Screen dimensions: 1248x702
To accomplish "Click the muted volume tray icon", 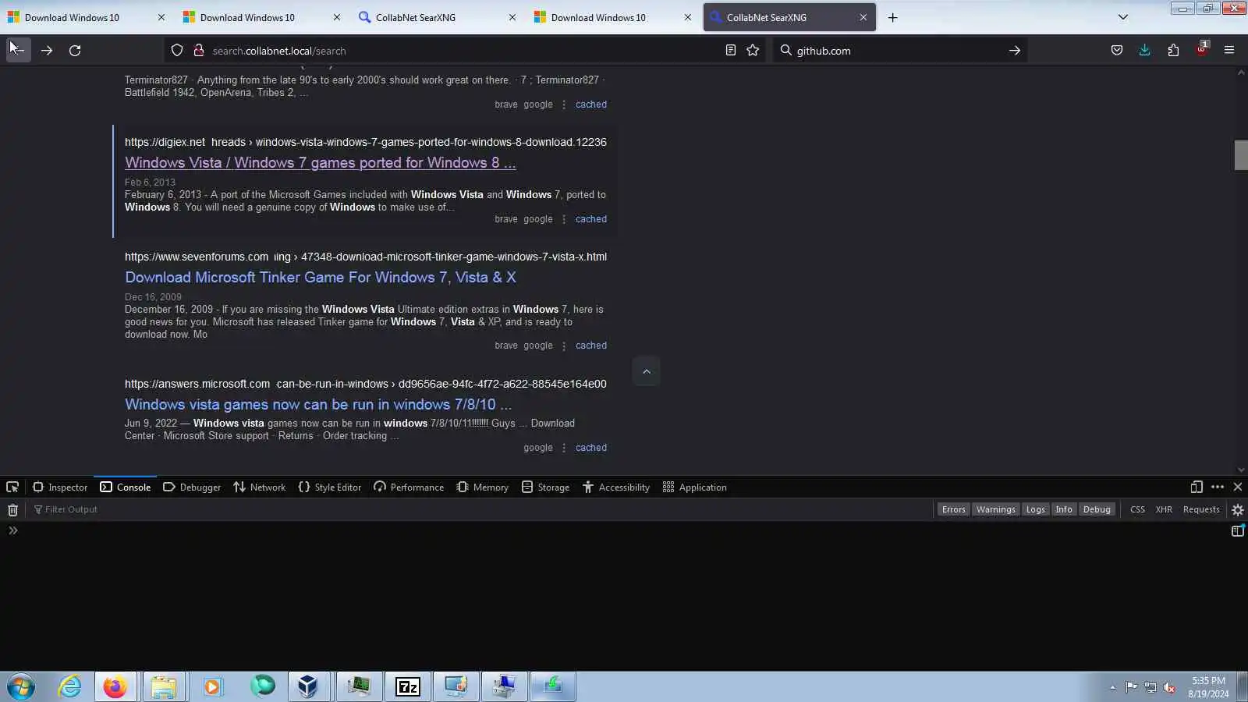I will [x=1169, y=687].
